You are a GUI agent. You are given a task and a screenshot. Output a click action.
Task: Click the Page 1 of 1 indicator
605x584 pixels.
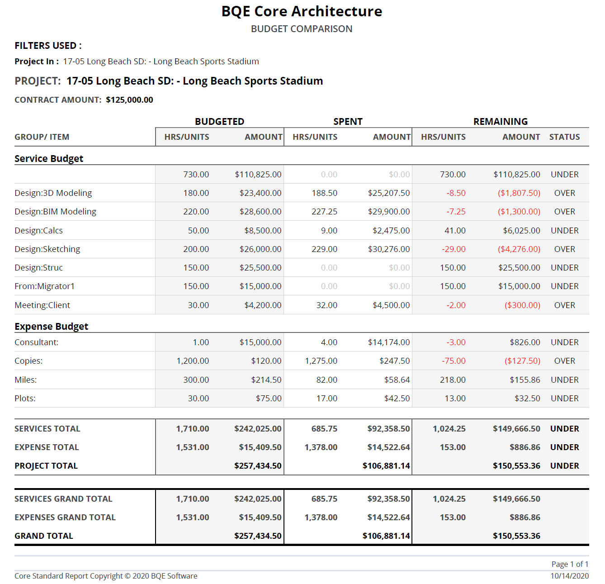(570, 564)
